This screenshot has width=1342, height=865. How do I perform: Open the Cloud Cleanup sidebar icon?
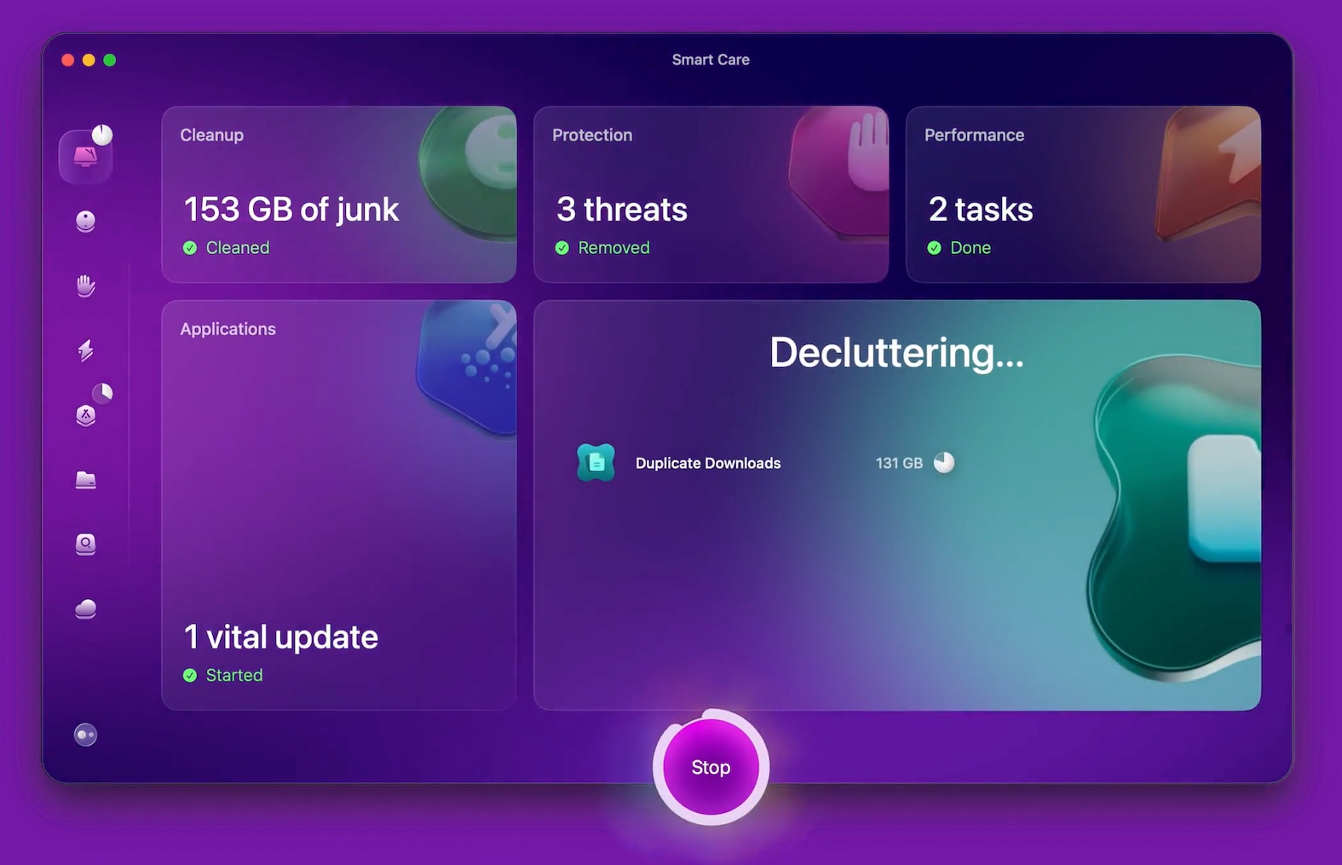(x=85, y=608)
